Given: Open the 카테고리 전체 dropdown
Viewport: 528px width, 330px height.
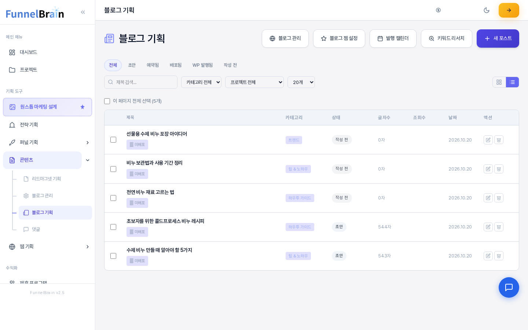Looking at the screenshot, I should tap(201, 82).
